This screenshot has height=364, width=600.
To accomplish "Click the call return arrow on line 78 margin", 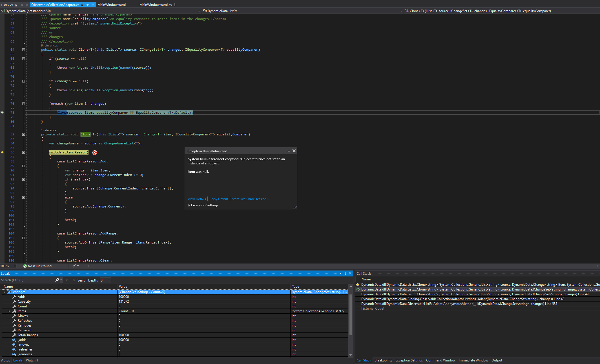I will [x=2, y=112].
